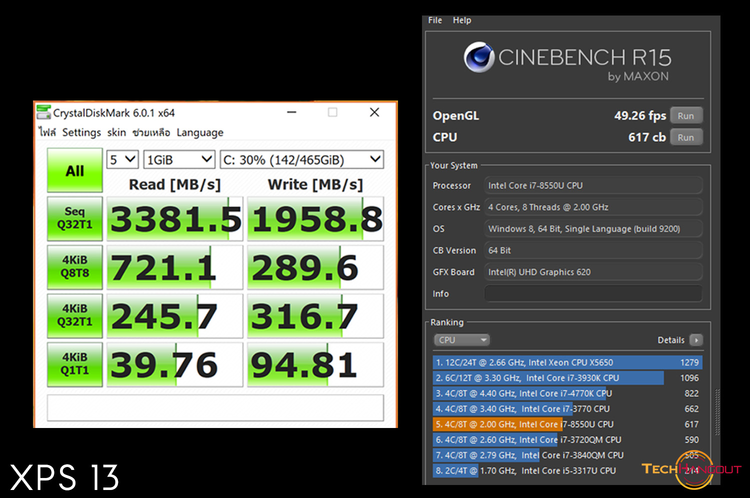Click the empty comment box below CrystalDiskMark results

tap(215, 407)
